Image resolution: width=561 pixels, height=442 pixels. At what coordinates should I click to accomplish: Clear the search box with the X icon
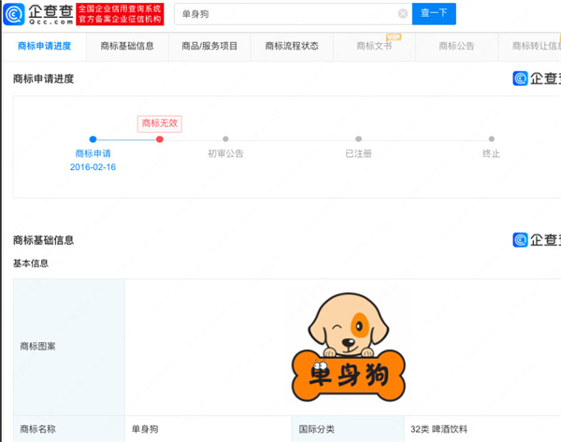(x=402, y=14)
